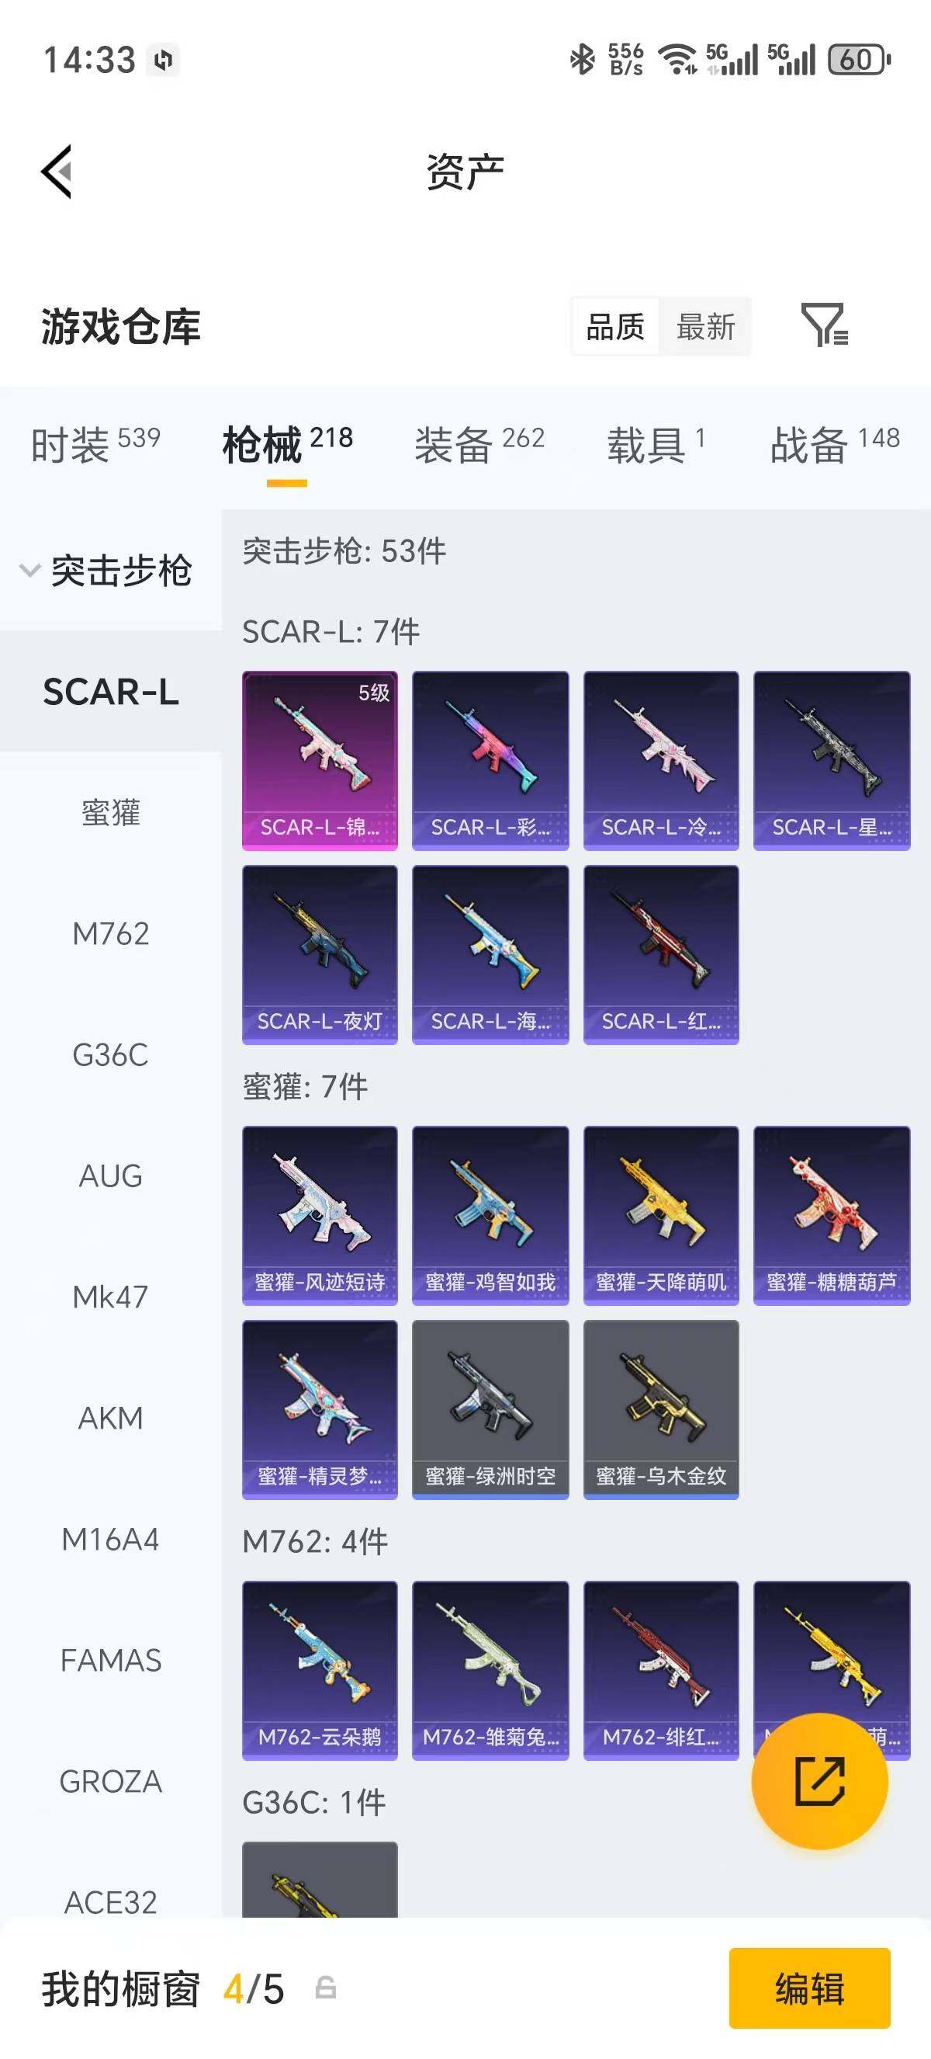931x2059 pixels.
Task: Select AKM in the weapon sidebar
Action: click(x=111, y=1418)
